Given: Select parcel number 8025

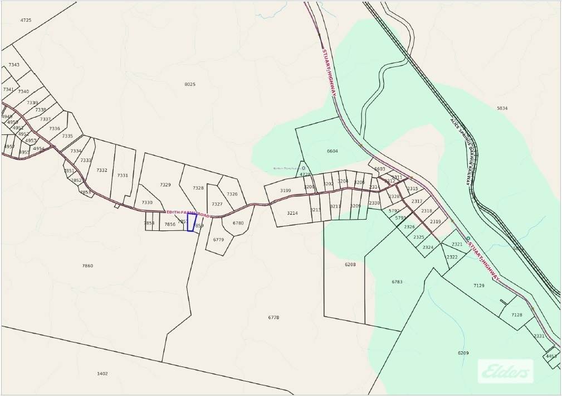Looking at the screenshot, I should tap(190, 84).
